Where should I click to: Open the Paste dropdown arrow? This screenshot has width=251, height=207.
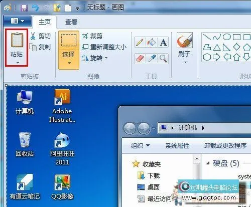18,63
